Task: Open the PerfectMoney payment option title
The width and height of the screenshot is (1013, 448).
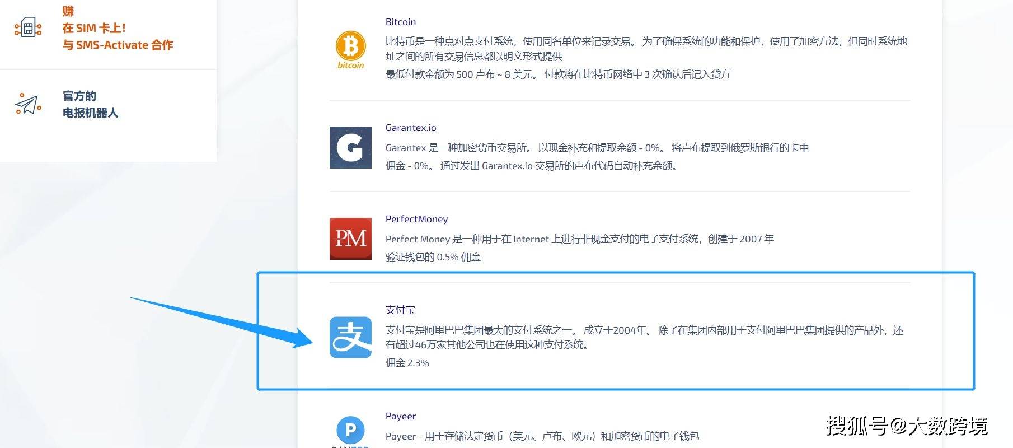Action: click(x=416, y=219)
